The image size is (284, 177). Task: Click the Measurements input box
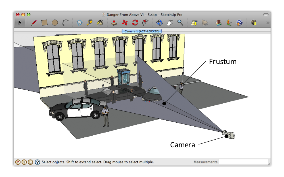coord(243,162)
